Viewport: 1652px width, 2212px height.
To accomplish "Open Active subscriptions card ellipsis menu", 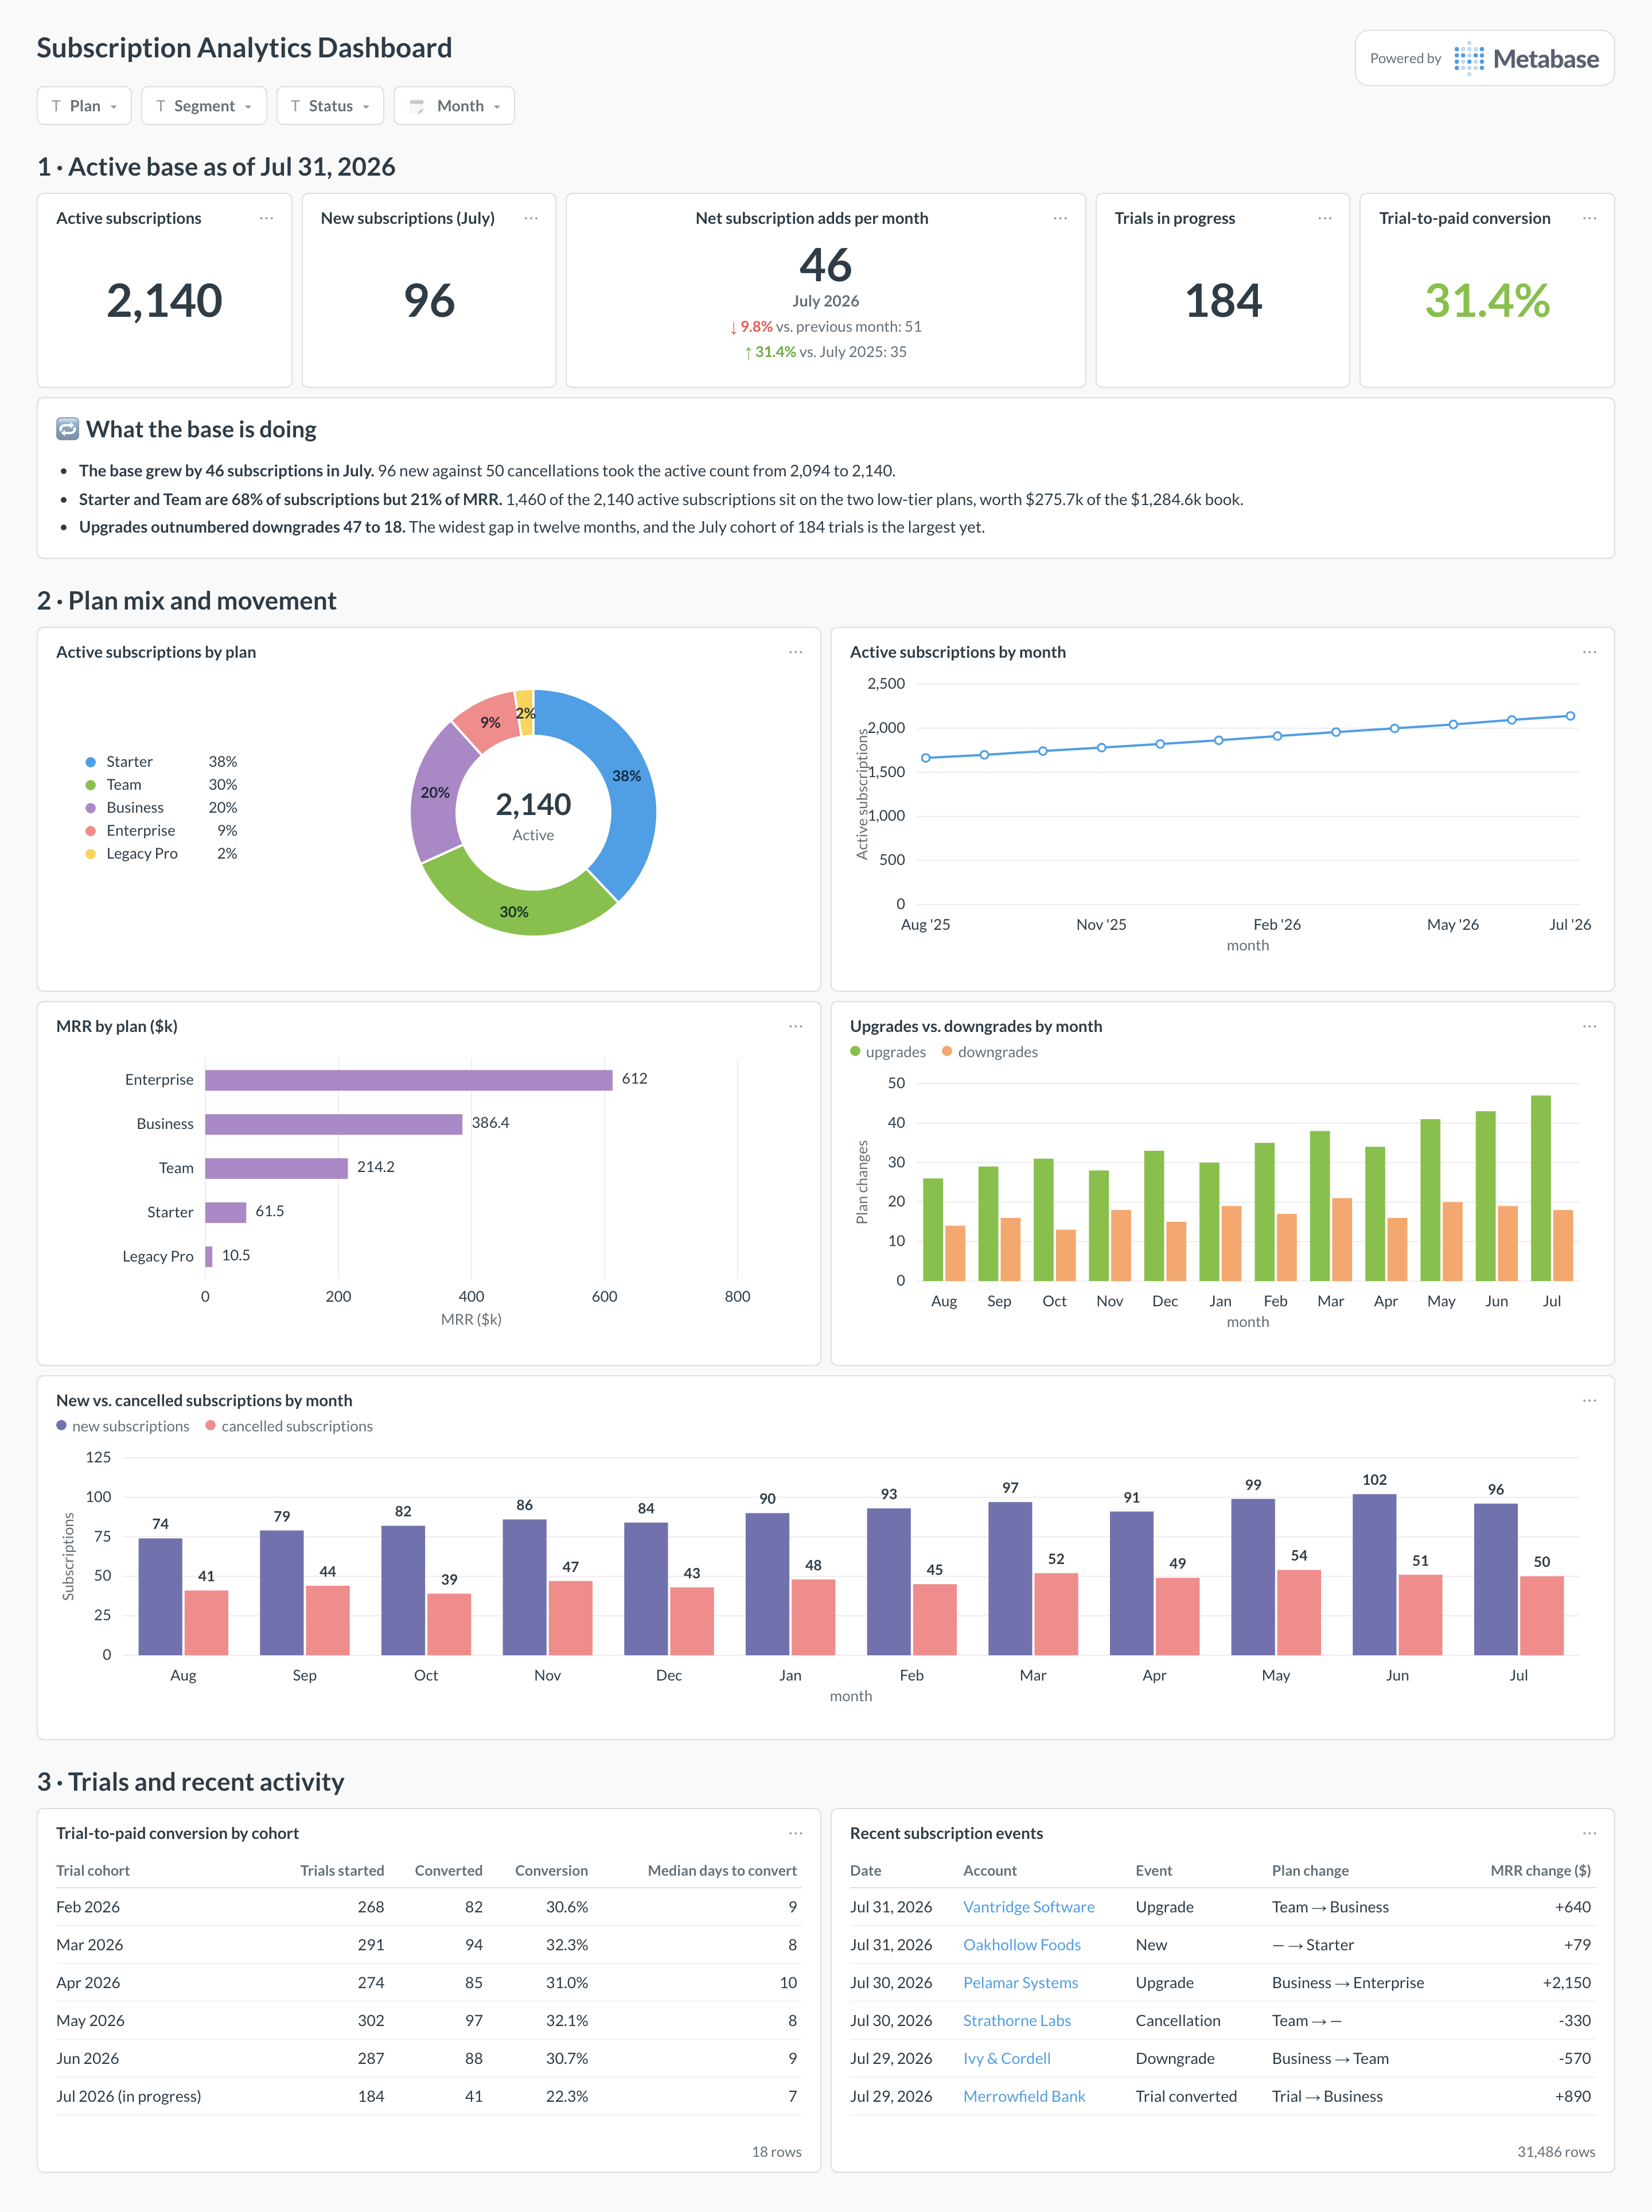I will click(267, 218).
